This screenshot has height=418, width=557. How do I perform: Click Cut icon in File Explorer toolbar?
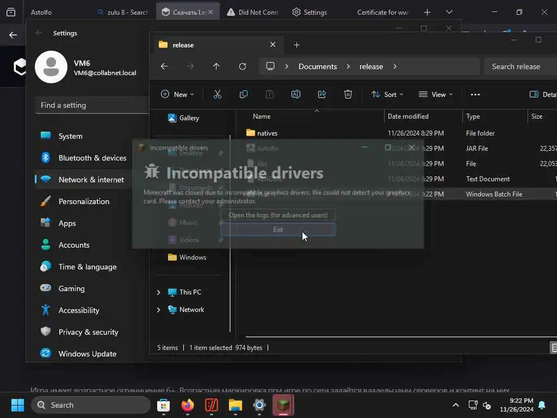click(x=218, y=95)
